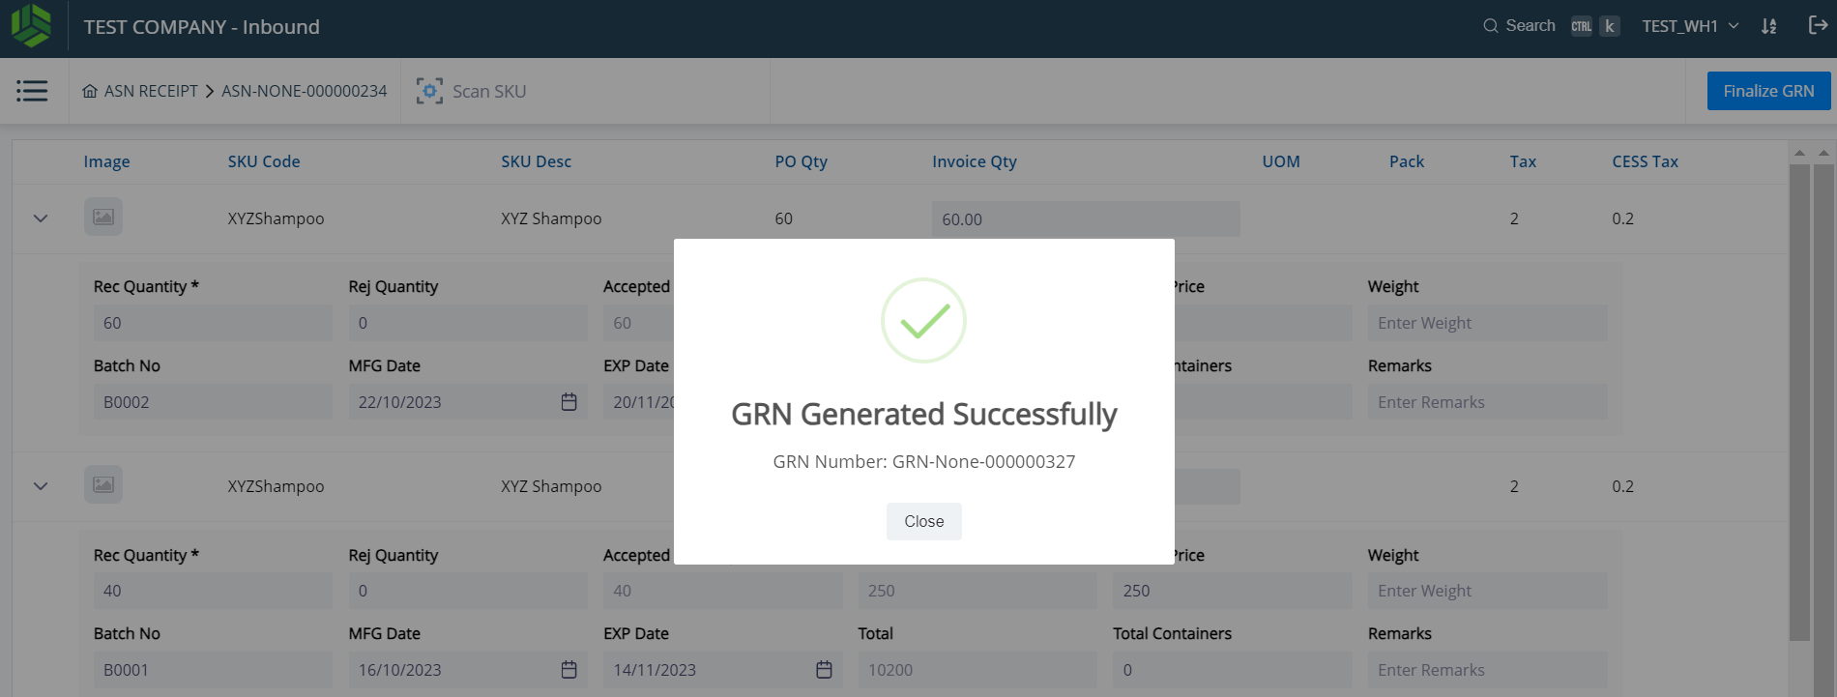The width and height of the screenshot is (1837, 697).
Task: Close the GRN Generated Successfully dialog
Action: coord(923,521)
